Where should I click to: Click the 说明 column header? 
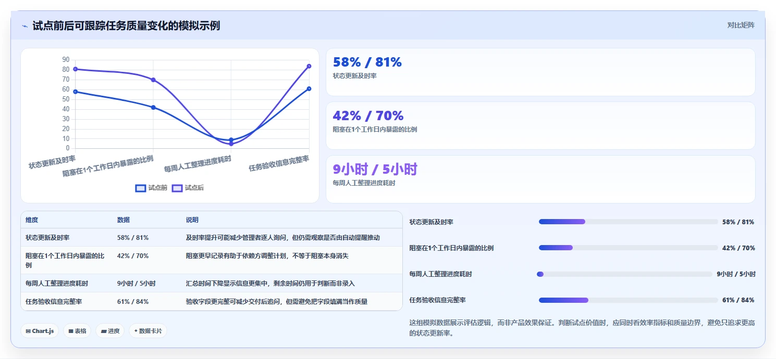click(x=192, y=220)
